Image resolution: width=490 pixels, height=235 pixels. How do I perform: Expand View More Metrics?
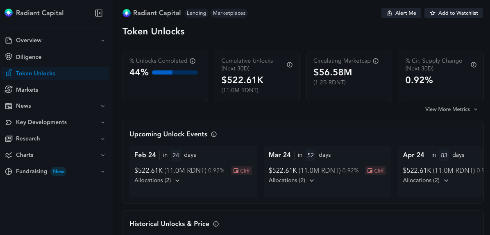[451, 109]
